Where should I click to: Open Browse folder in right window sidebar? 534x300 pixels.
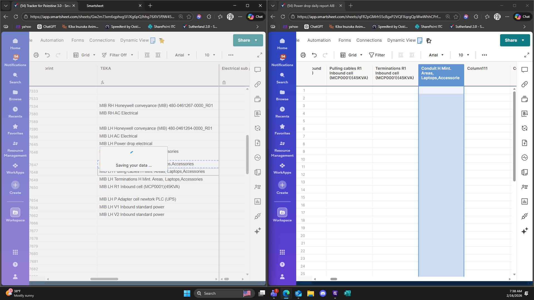pos(282,95)
